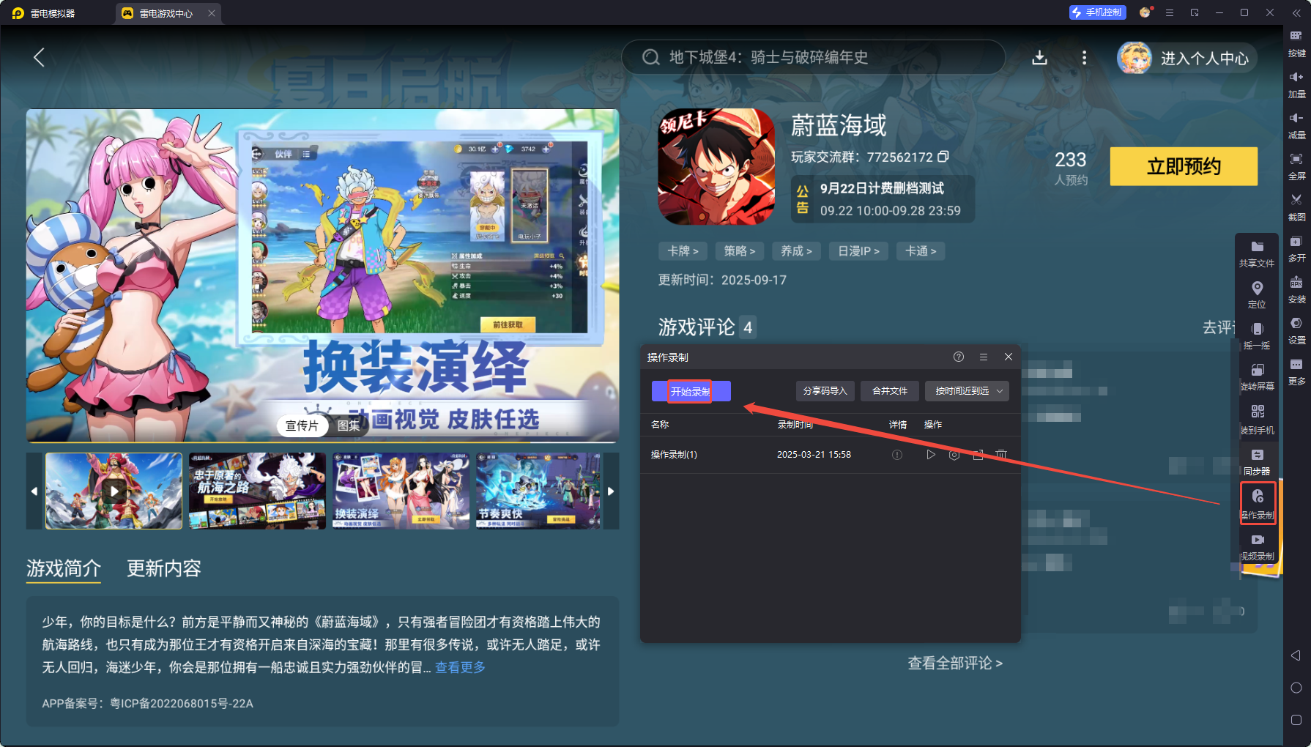1311x747 pixels.
Task: Copy the 玩家交流群 number via copy icon
Action: (943, 157)
